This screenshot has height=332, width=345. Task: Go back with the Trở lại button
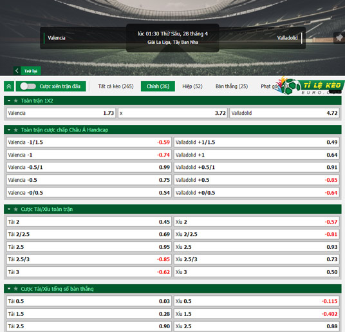click(x=31, y=71)
